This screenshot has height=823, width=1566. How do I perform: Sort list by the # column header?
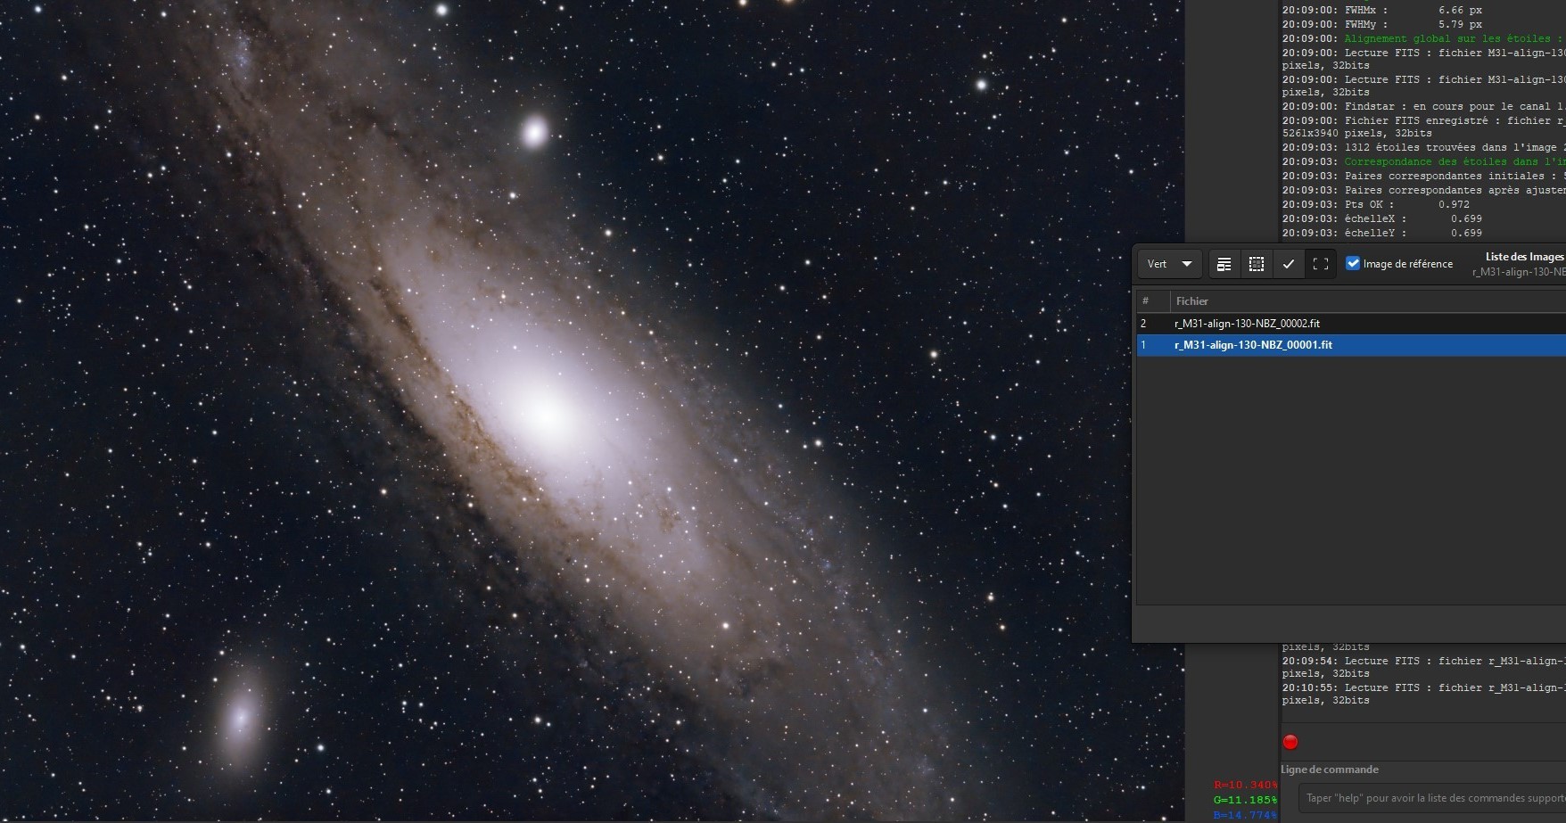point(1145,301)
